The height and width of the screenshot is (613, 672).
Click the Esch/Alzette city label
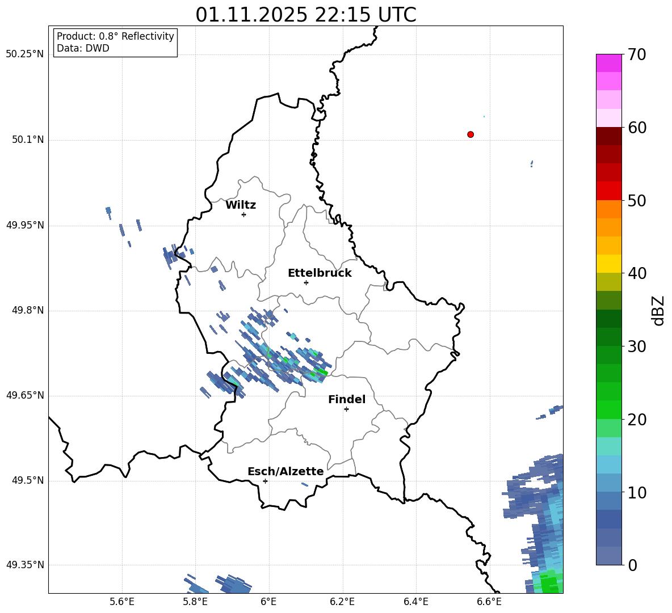tap(285, 471)
